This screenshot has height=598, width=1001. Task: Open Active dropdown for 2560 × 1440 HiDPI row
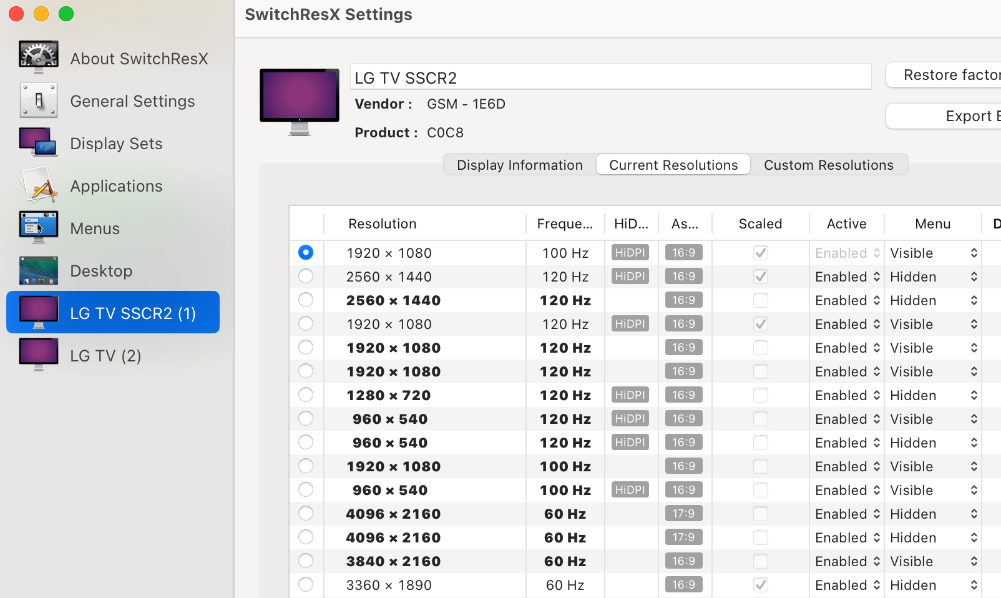[x=847, y=277]
